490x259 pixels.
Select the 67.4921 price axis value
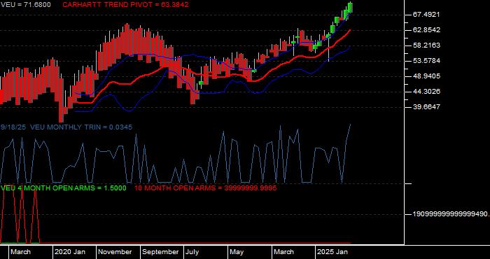426,15
